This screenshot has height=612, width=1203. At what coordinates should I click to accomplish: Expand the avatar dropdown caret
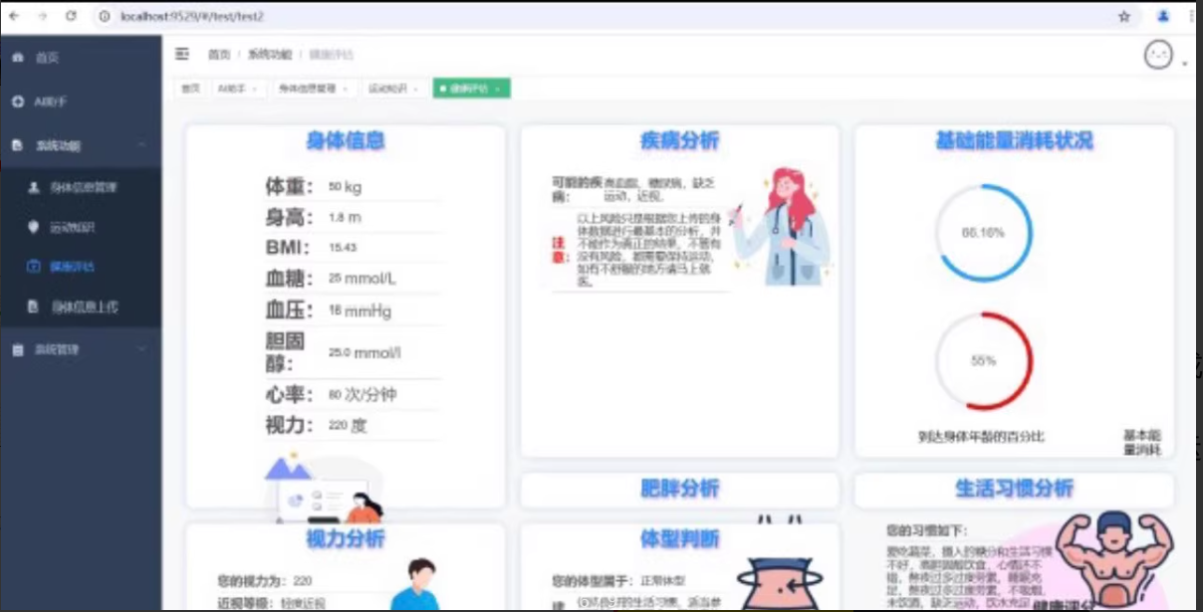pos(1184,64)
